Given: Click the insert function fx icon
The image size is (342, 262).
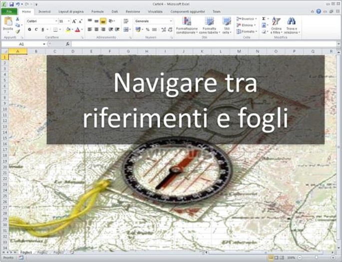Looking at the screenshot, I should click(x=67, y=44).
